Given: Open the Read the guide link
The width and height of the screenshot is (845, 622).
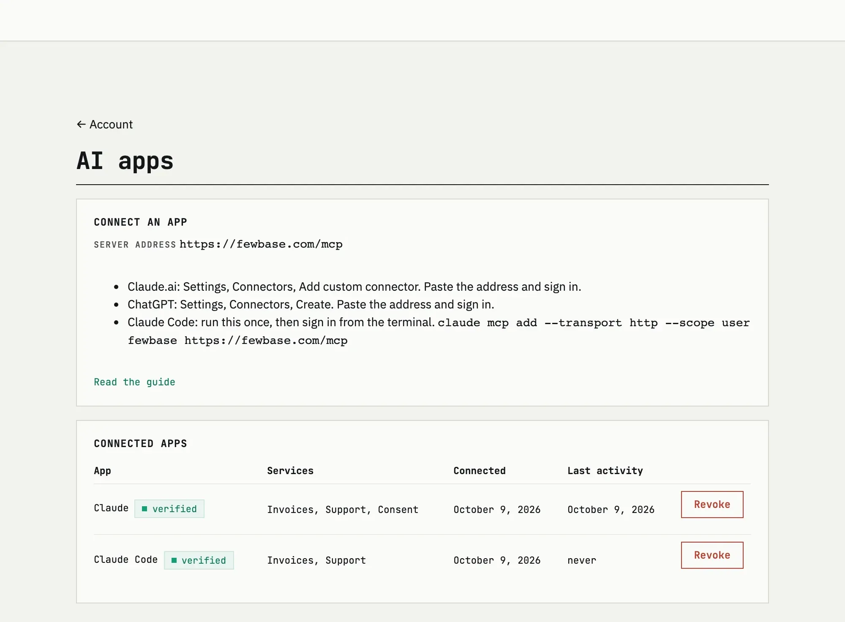Looking at the screenshot, I should pyautogui.click(x=134, y=382).
